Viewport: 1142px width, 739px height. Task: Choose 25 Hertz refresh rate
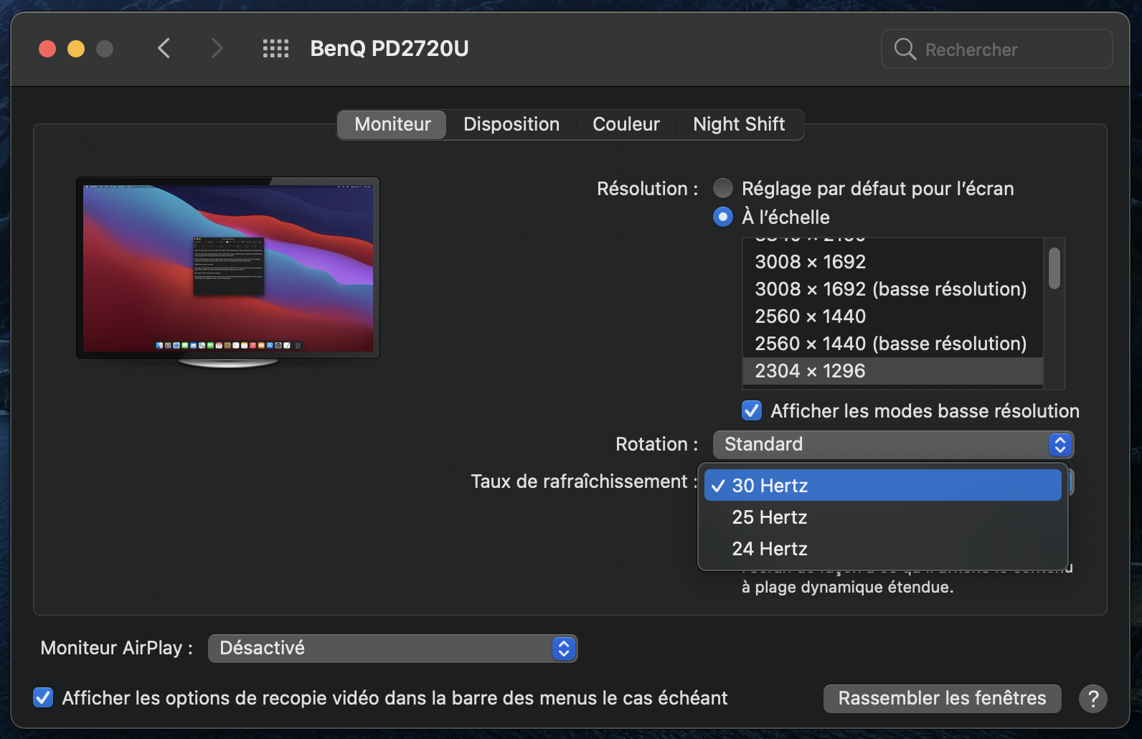pyautogui.click(x=883, y=517)
